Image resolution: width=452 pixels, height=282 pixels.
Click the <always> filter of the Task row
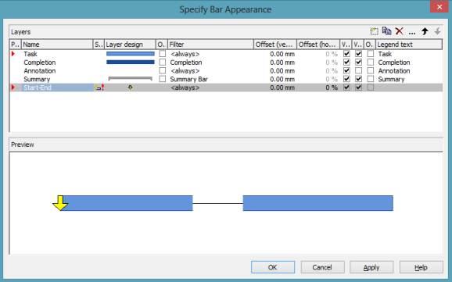coord(185,54)
